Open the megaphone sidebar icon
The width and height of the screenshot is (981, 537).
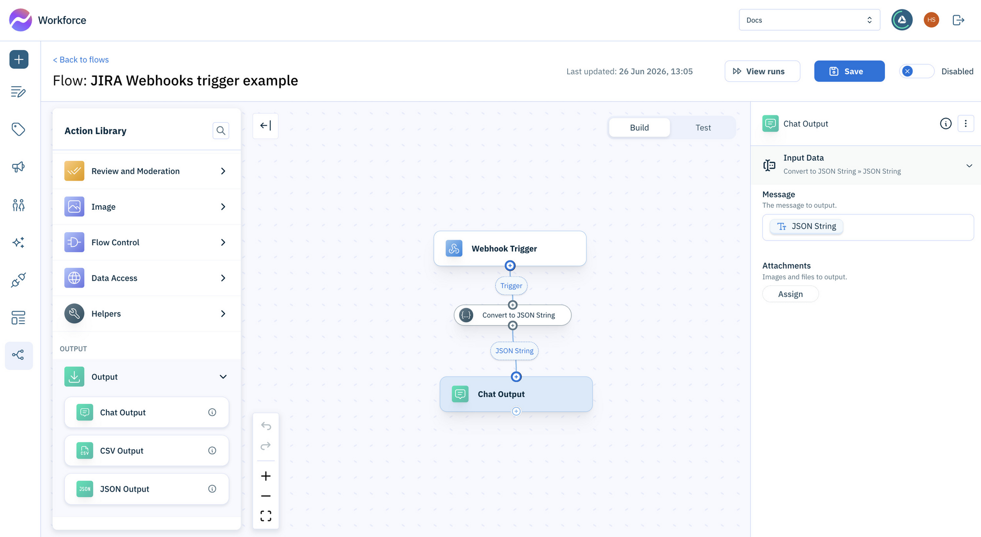[18, 167]
